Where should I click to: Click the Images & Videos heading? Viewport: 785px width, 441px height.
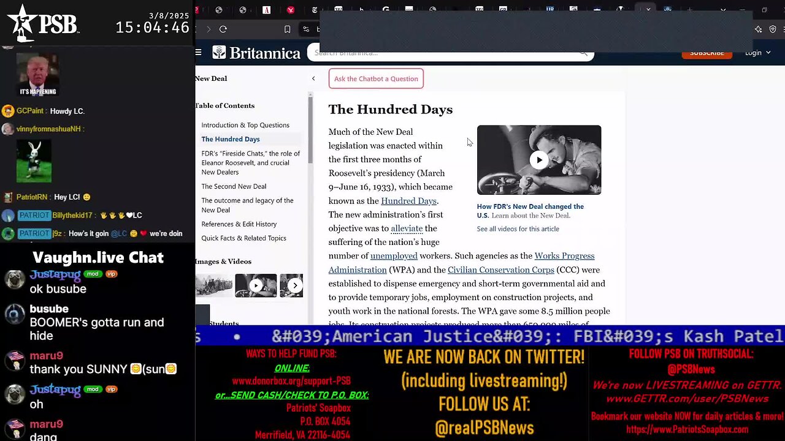pos(223,262)
